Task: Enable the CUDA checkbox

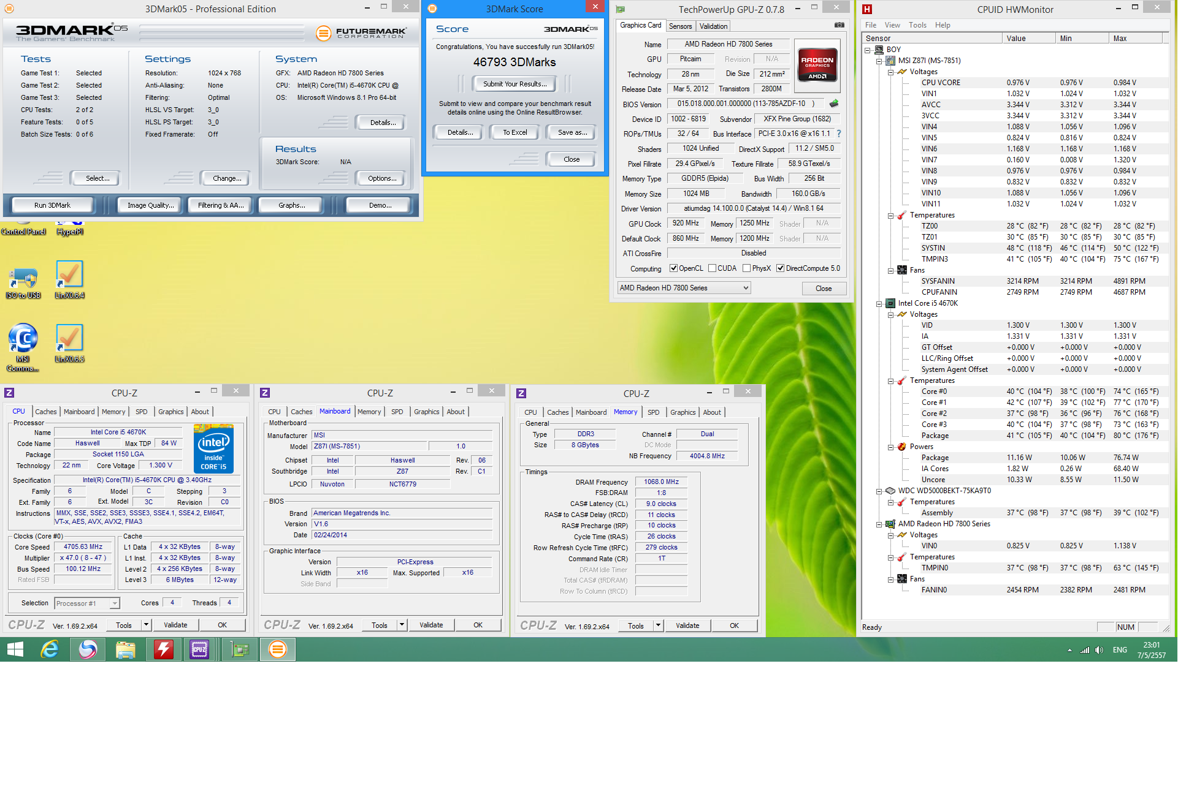Action: tap(712, 268)
